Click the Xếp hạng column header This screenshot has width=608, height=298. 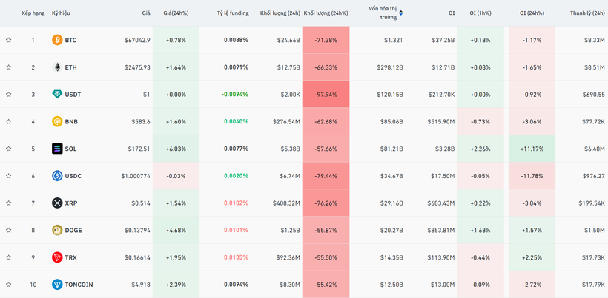pos(33,13)
